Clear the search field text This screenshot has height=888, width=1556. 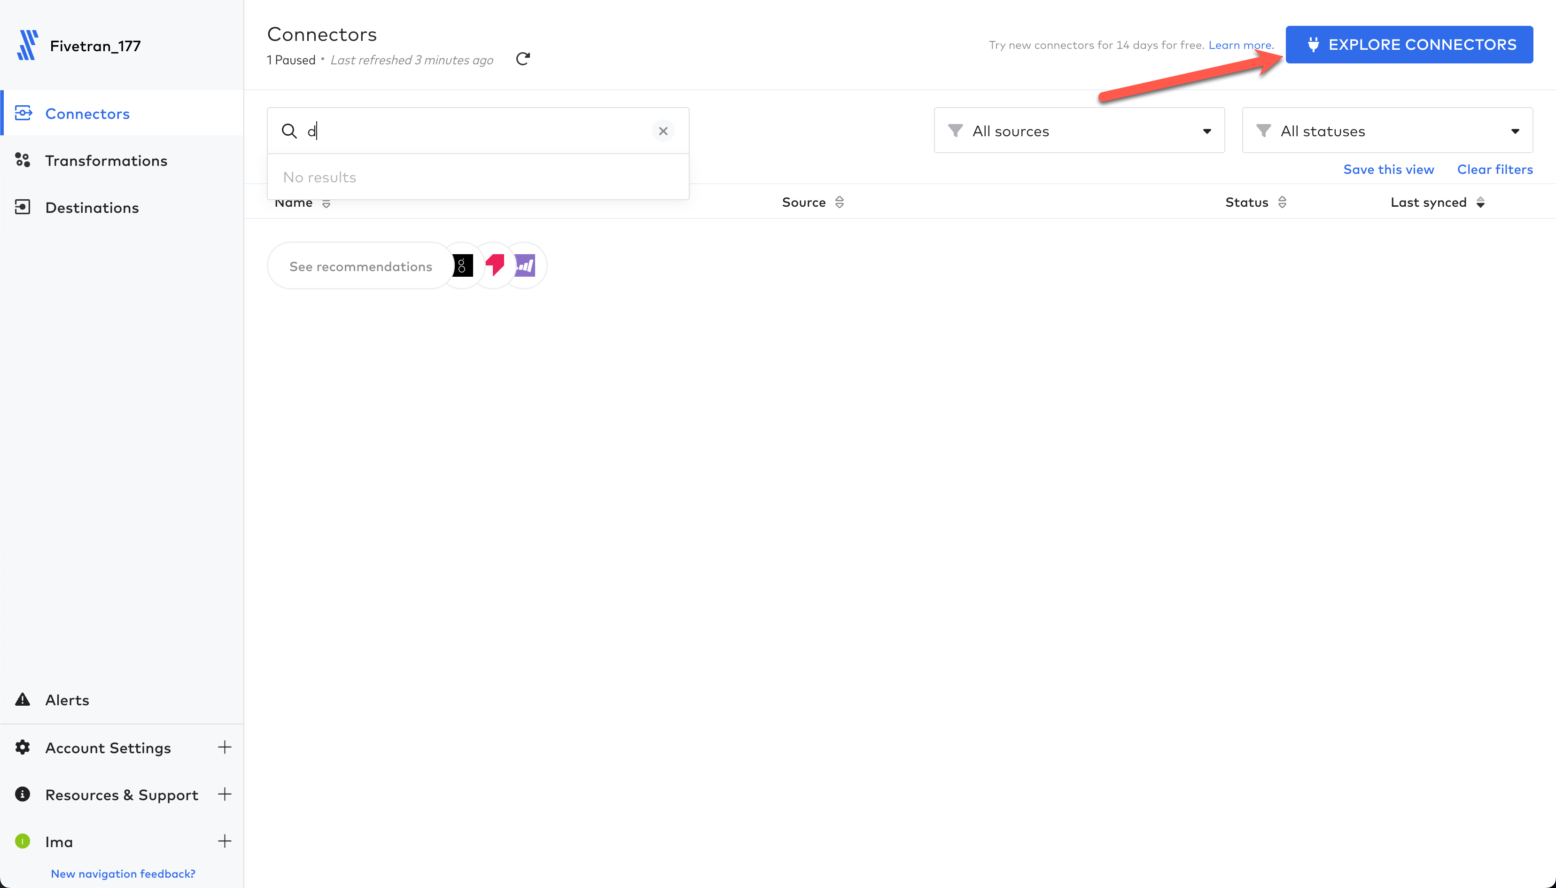click(663, 131)
